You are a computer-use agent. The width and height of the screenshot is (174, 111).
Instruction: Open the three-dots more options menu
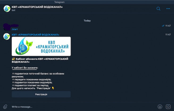(x=168, y=9)
